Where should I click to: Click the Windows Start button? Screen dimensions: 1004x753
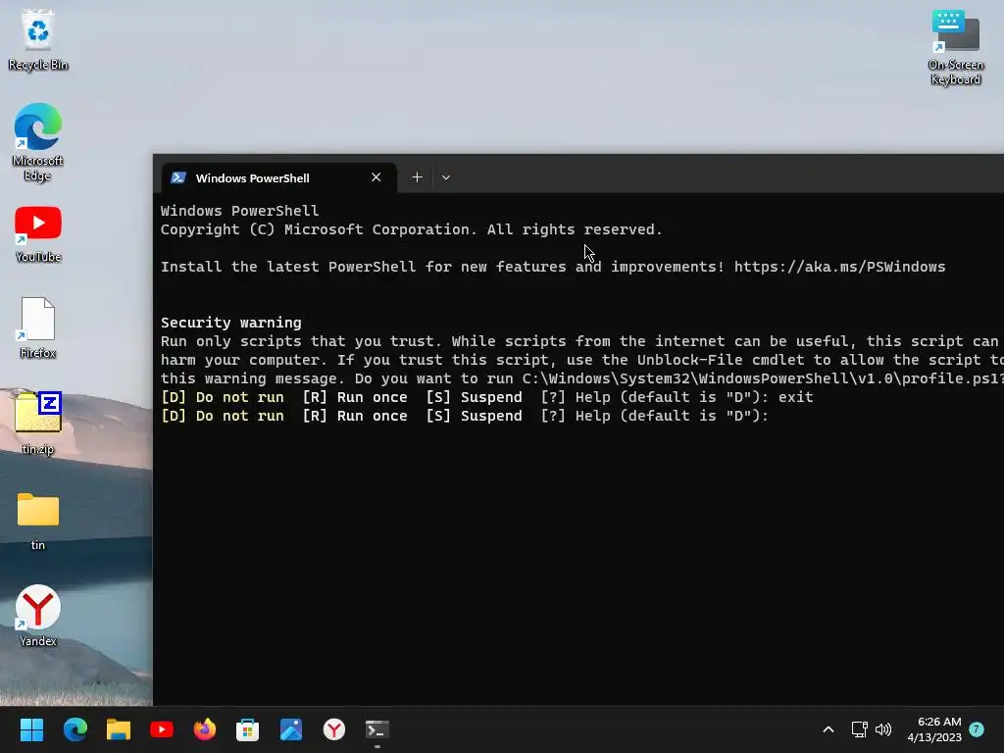(x=31, y=729)
